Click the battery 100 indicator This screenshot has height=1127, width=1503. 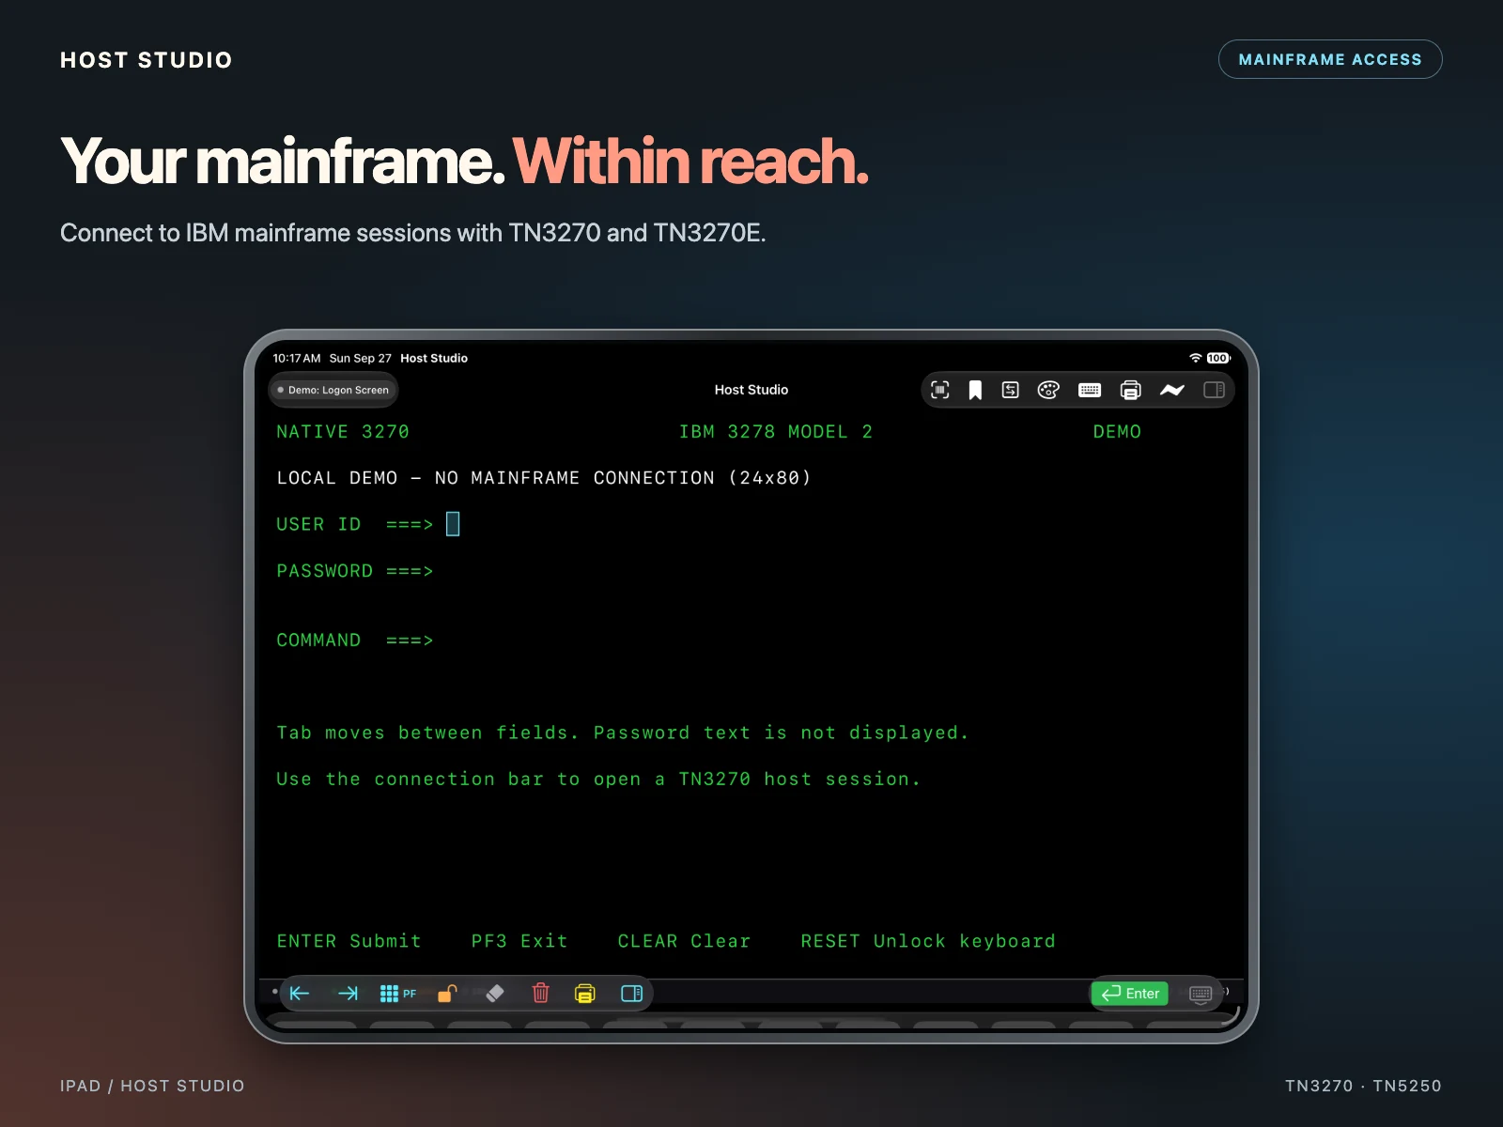coord(1218,358)
